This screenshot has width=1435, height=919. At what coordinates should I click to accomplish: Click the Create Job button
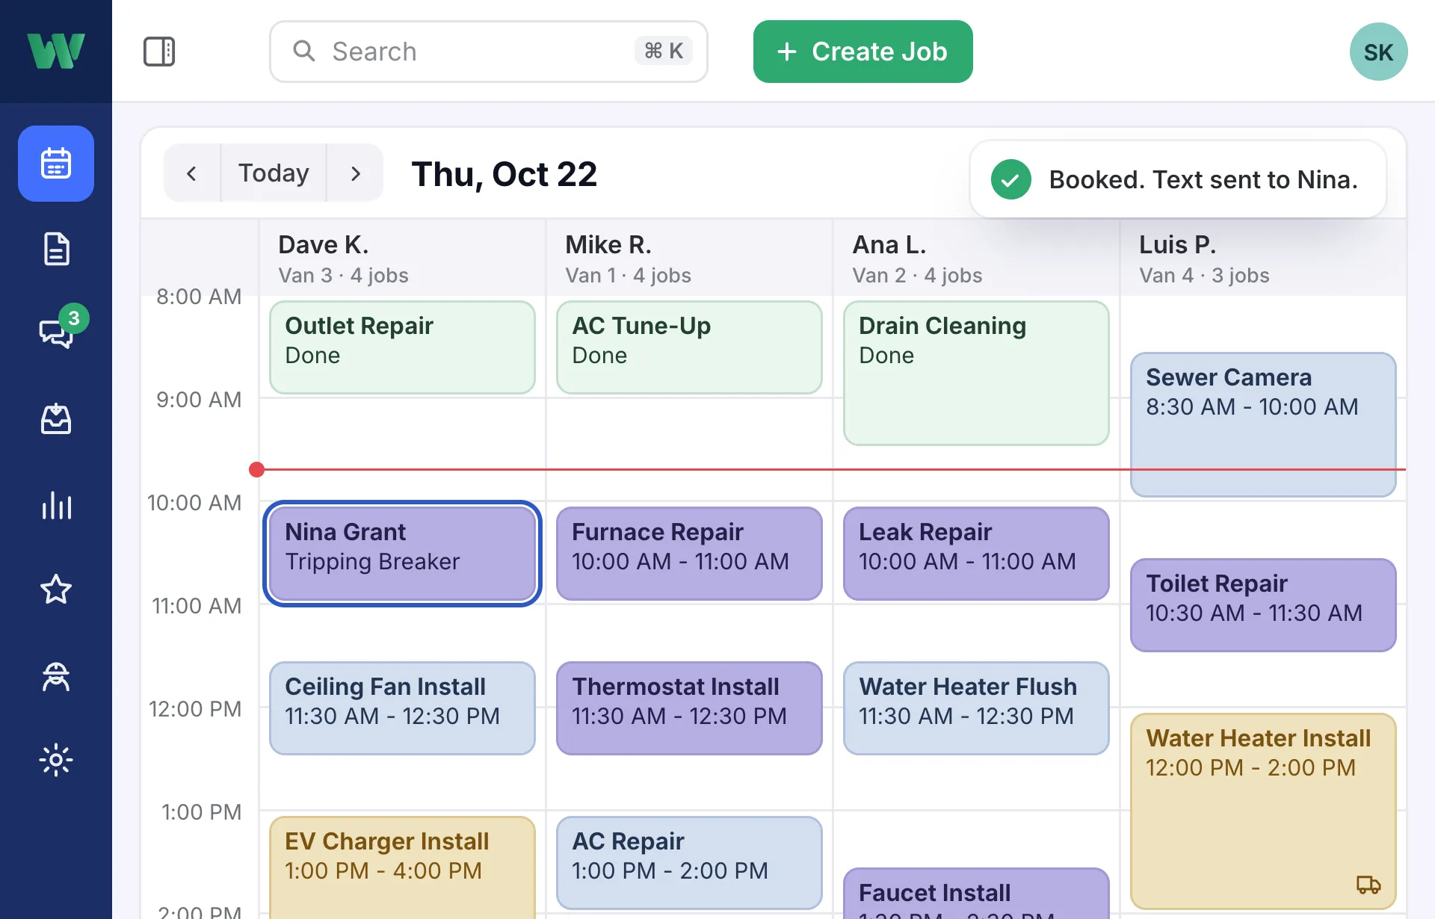[x=862, y=52]
